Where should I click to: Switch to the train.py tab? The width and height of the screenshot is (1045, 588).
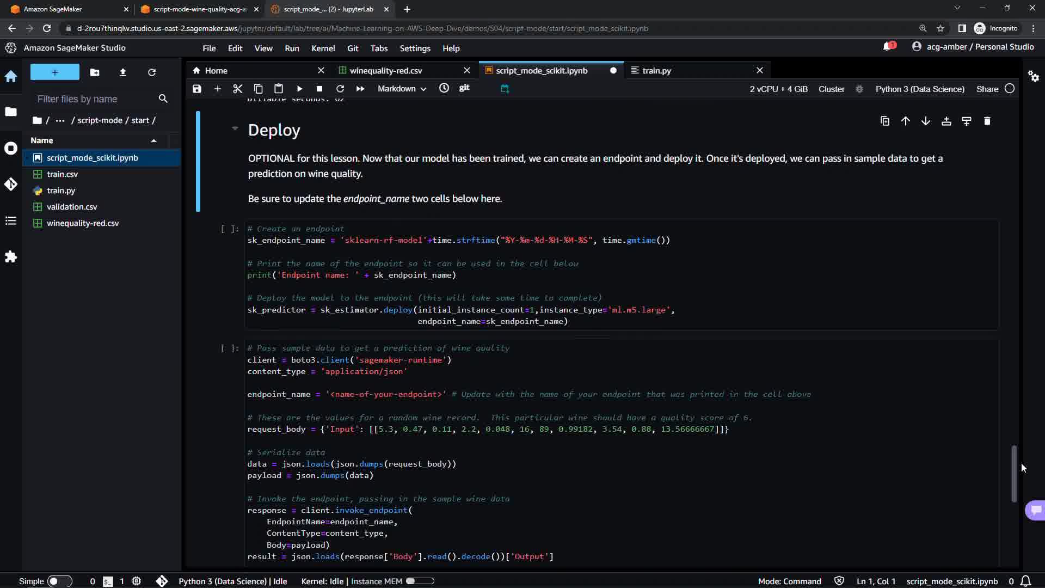[x=656, y=70]
